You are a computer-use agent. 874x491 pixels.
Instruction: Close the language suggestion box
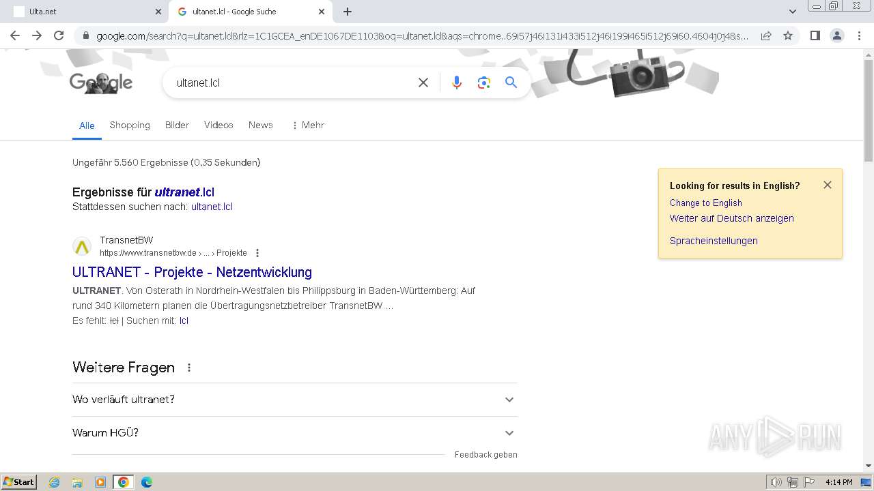[x=828, y=185]
